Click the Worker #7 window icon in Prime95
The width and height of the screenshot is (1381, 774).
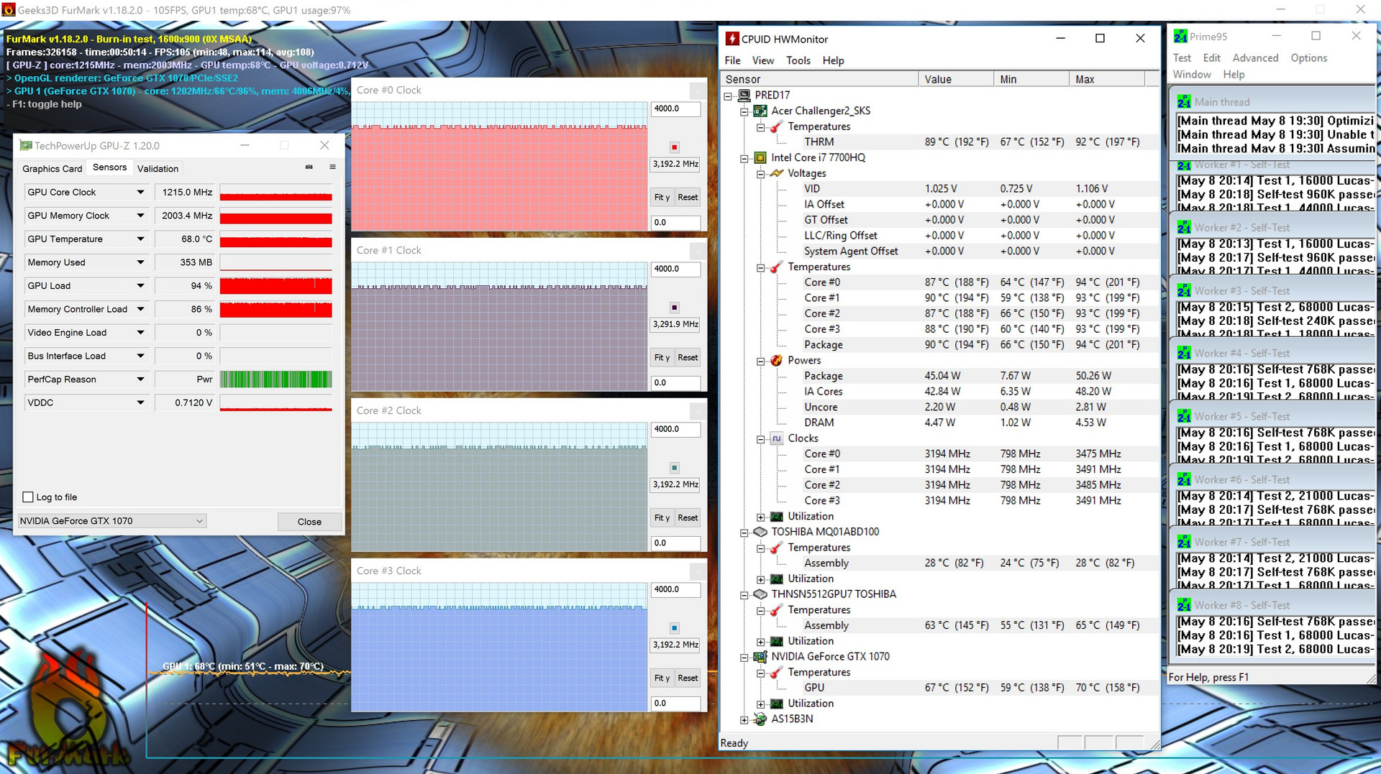(1184, 542)
